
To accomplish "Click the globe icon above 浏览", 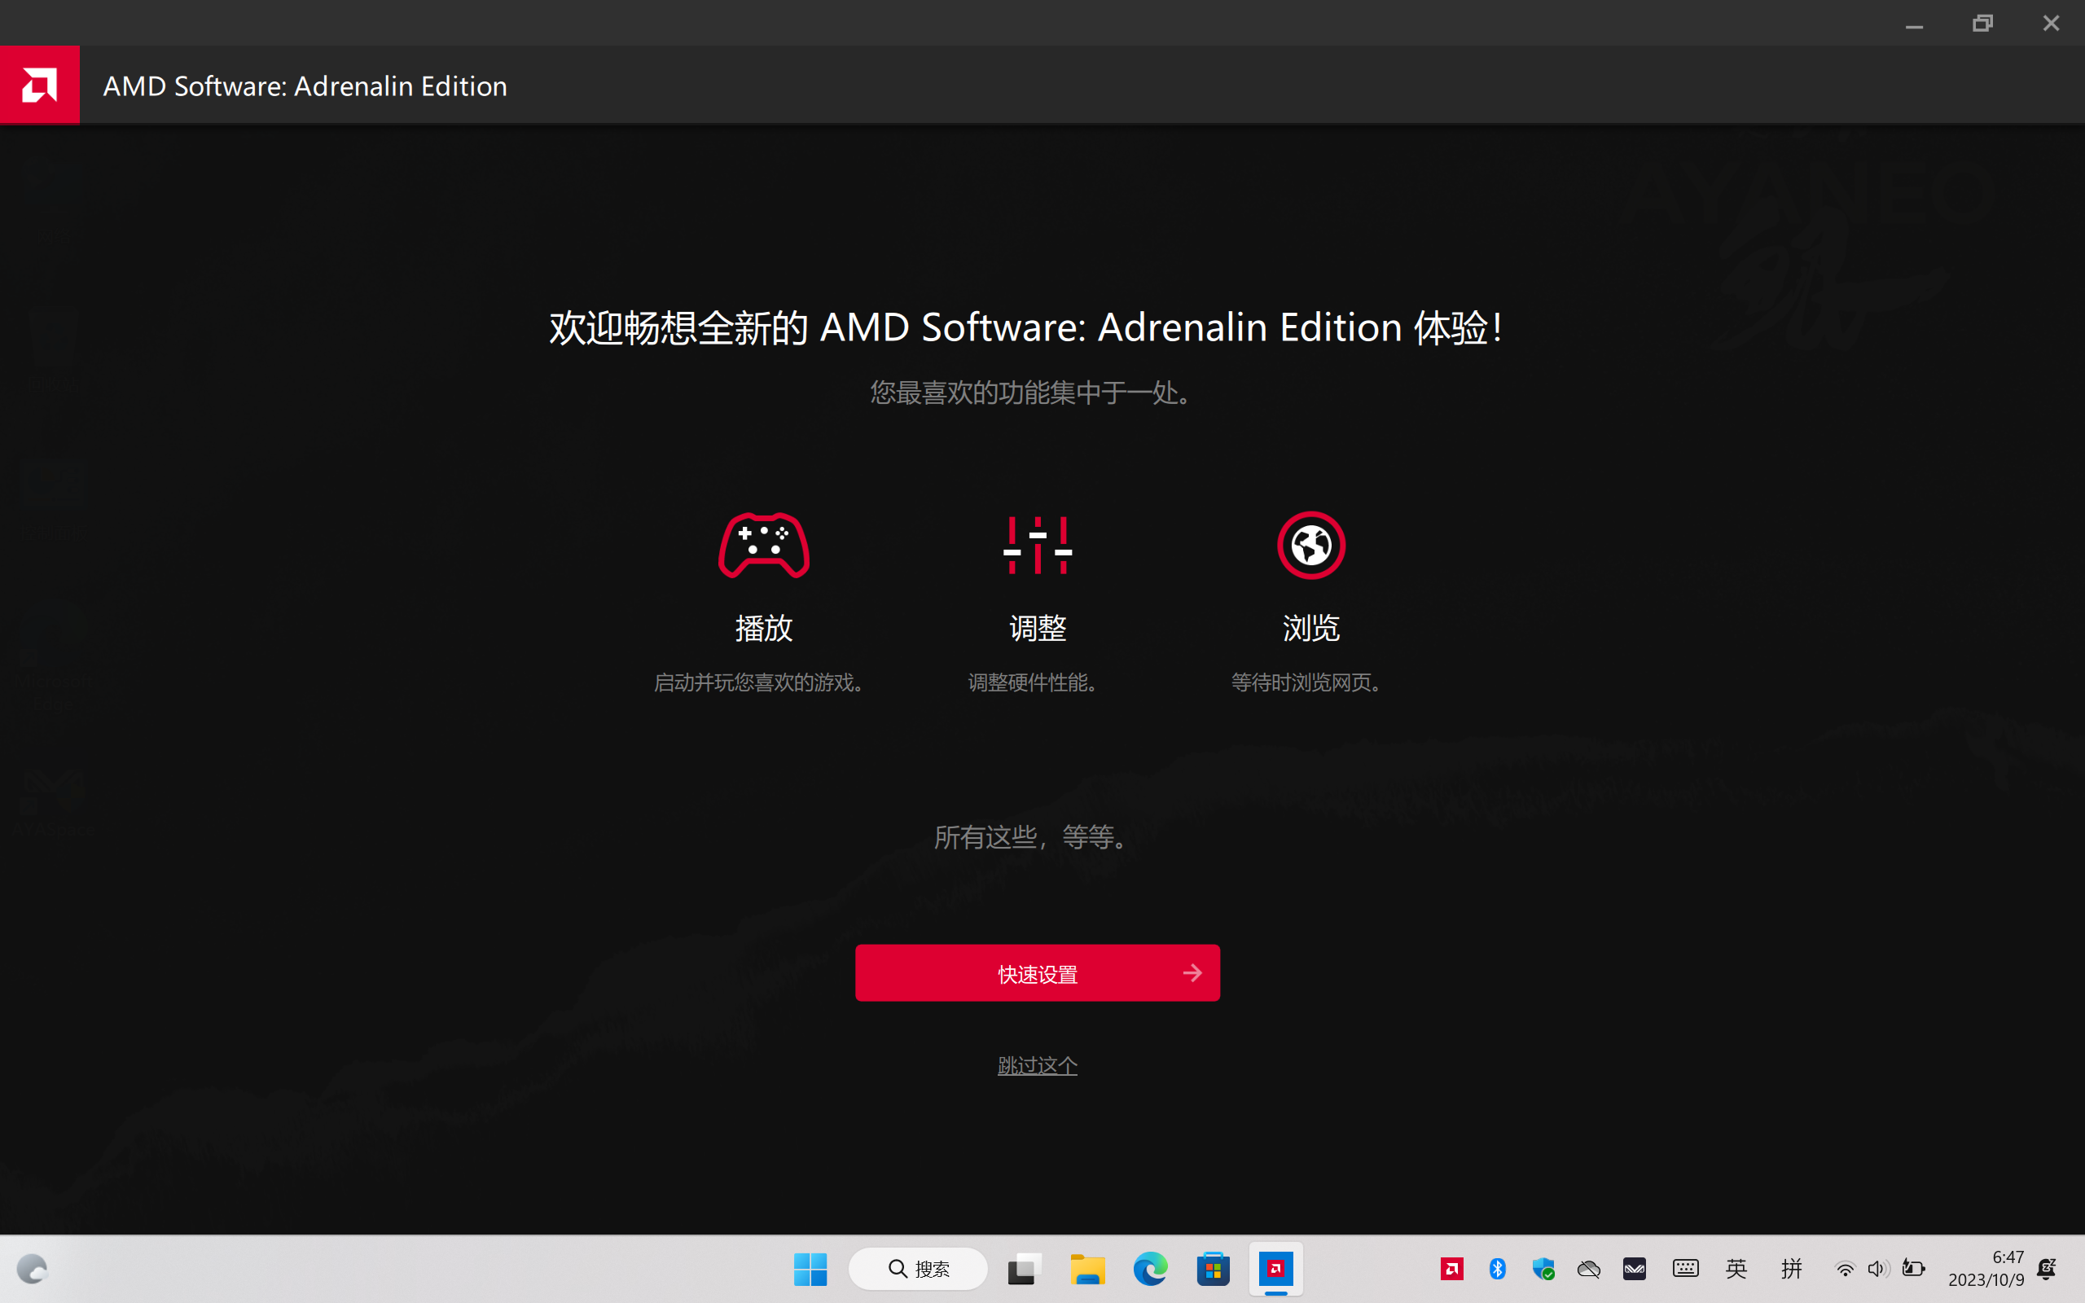I will pos(1310,546).
